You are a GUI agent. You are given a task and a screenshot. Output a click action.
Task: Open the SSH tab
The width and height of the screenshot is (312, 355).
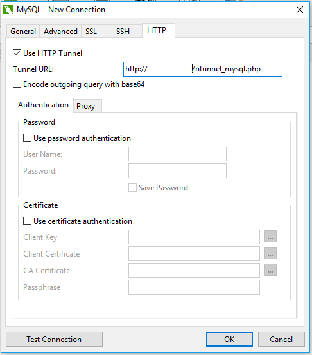[127, 32]
